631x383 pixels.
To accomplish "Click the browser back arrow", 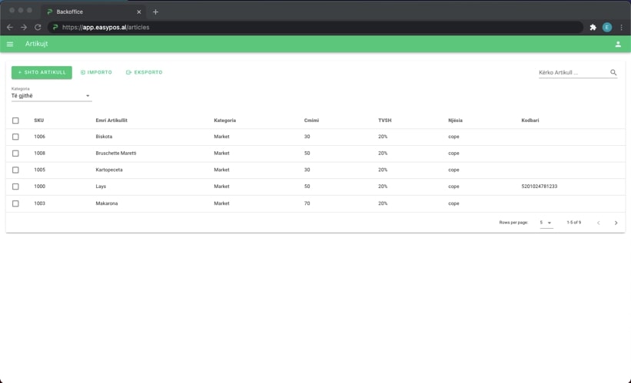I will point(10,27).
